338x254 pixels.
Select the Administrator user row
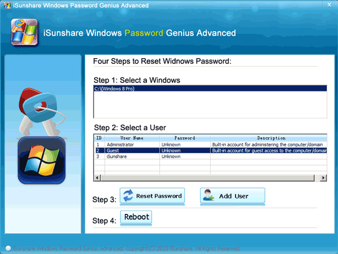pyautogui.click(x=210, y=144)
